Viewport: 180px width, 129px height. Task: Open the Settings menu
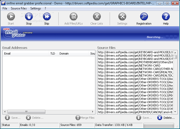(36, 8)
